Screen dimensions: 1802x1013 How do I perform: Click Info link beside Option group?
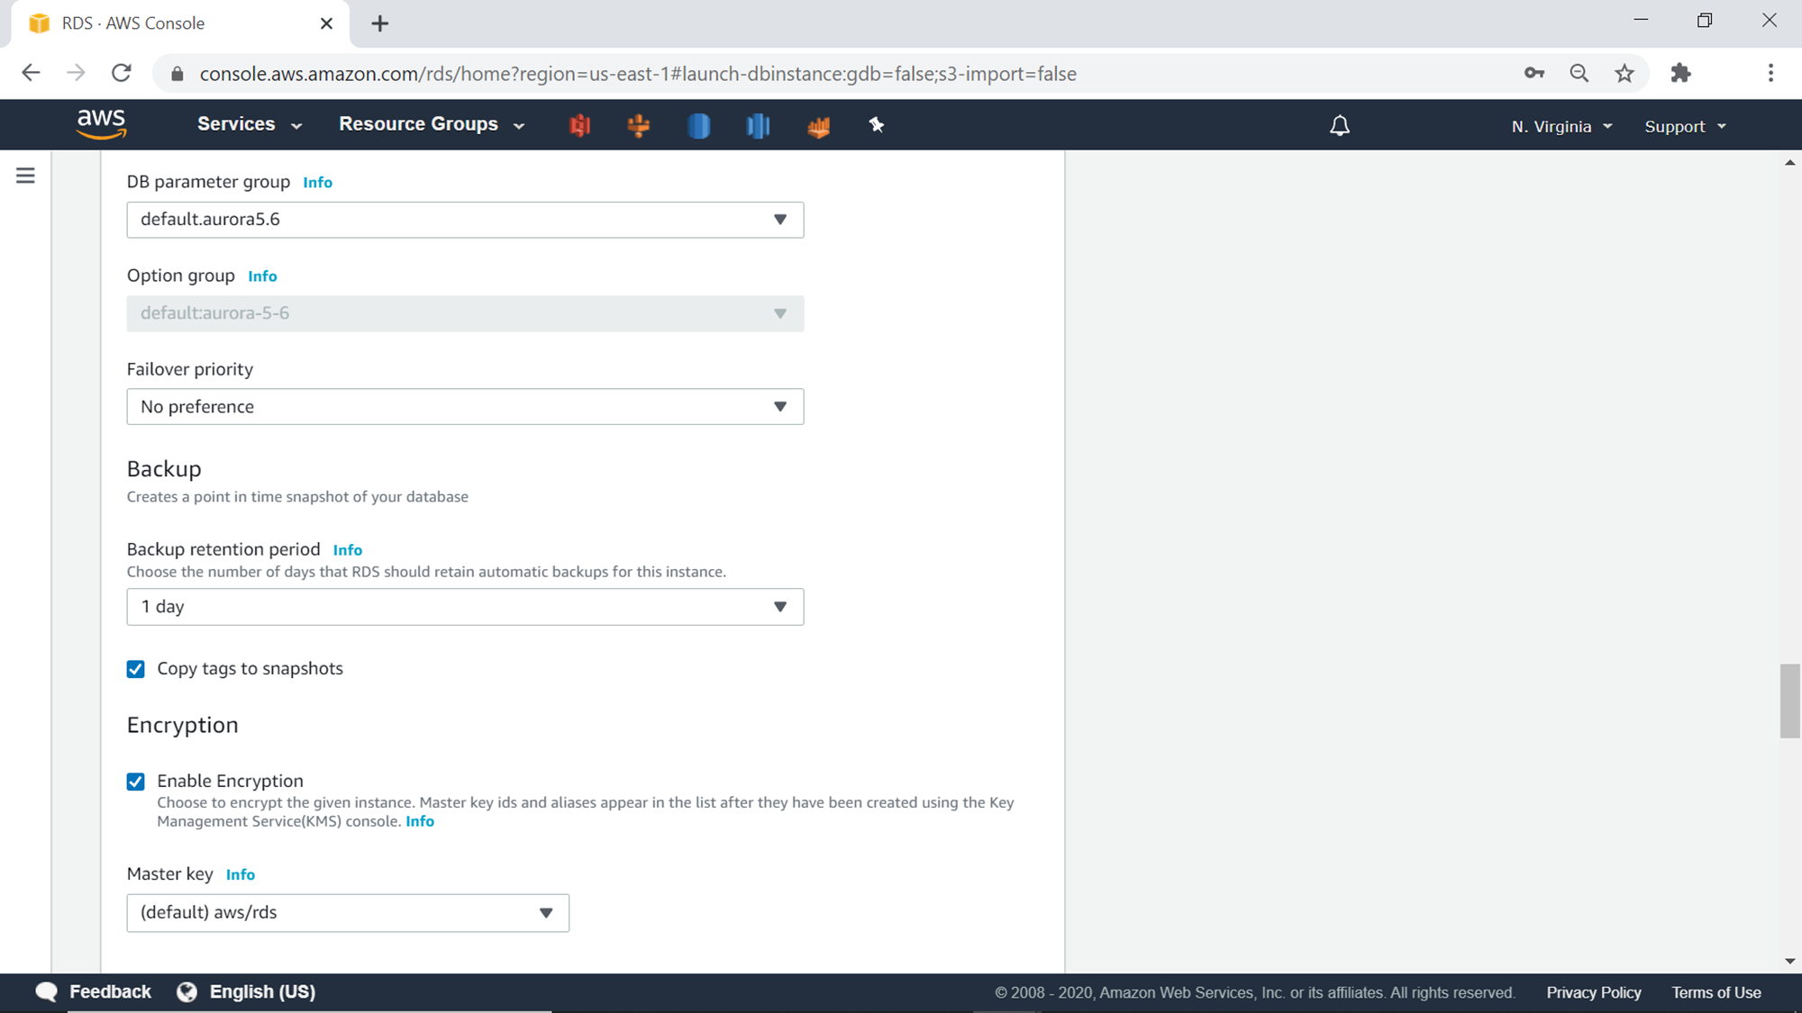(262, 276)
